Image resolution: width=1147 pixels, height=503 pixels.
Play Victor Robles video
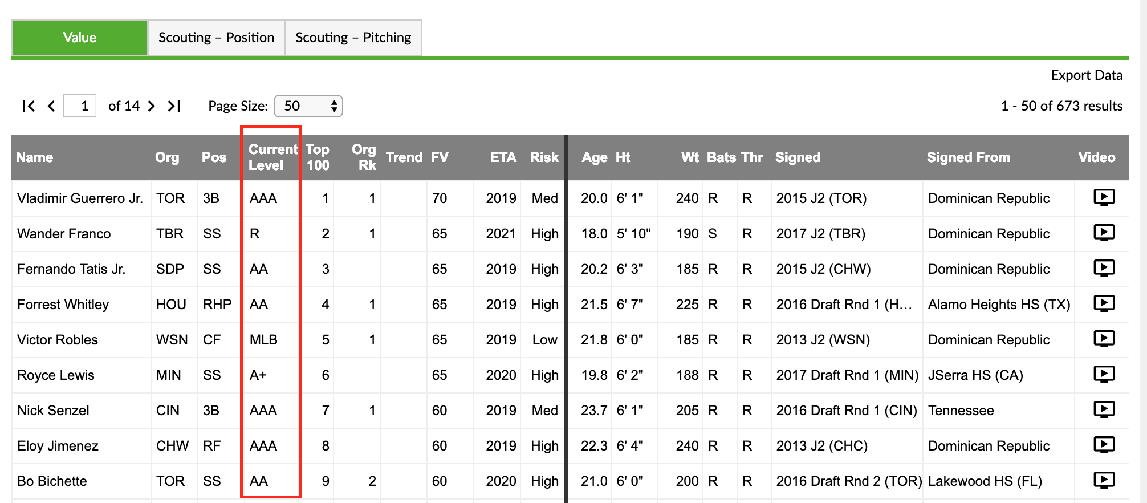(1104, 339)
